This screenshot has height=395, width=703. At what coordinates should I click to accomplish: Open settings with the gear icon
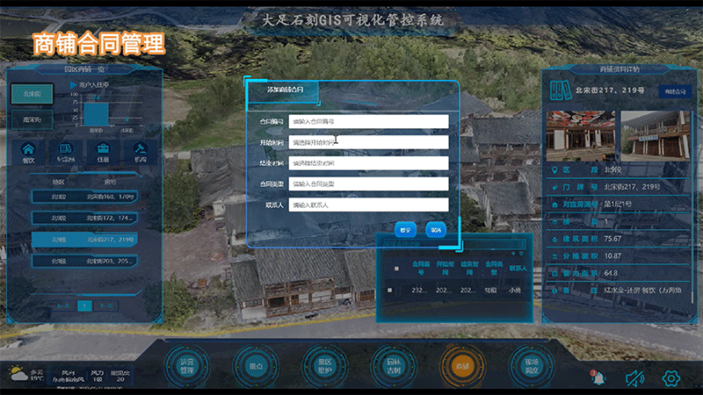pos(670,377)
